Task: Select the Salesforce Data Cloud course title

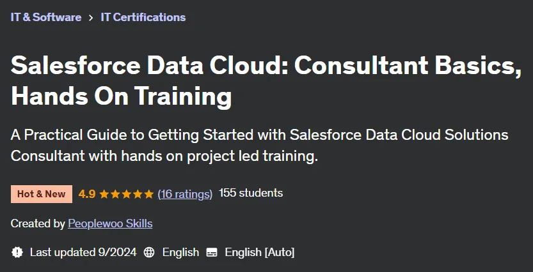Action: pos(266,80)
